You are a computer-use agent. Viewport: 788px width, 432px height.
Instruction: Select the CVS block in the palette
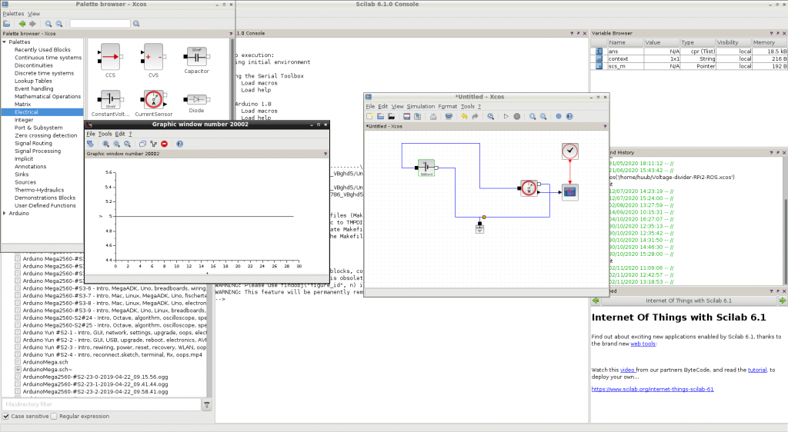[x=153, y=61]
